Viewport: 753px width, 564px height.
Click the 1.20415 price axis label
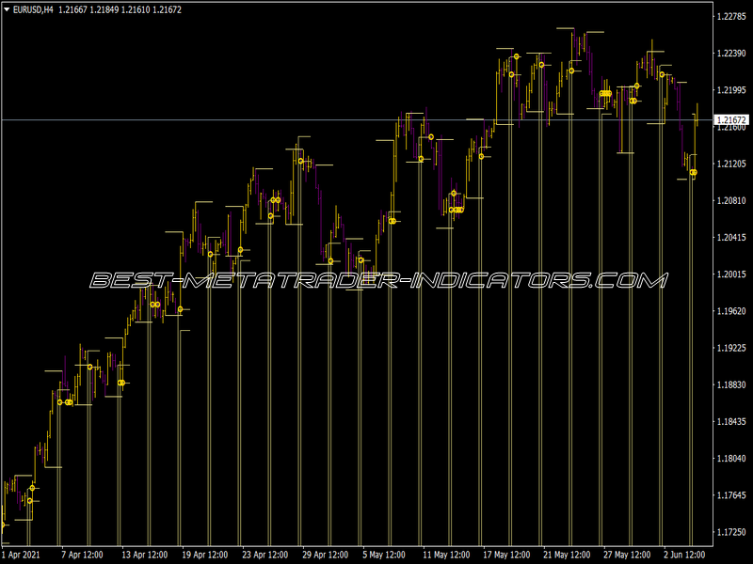coord(731,238)
